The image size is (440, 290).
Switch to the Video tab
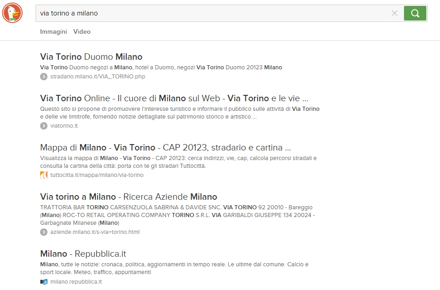[82, 32]
